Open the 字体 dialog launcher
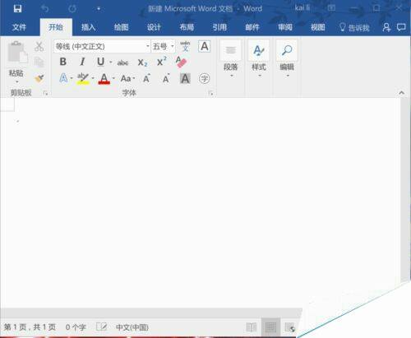The width and height of the screenshot is (411, 338). point(210,94)
